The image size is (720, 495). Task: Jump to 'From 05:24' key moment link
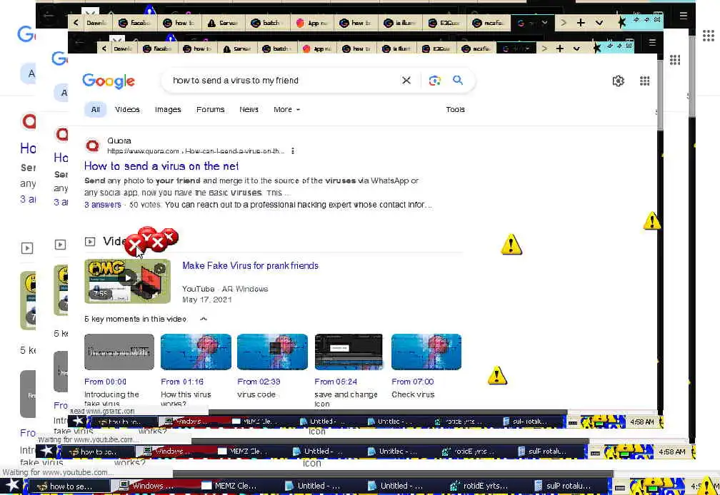coord(336,382)
